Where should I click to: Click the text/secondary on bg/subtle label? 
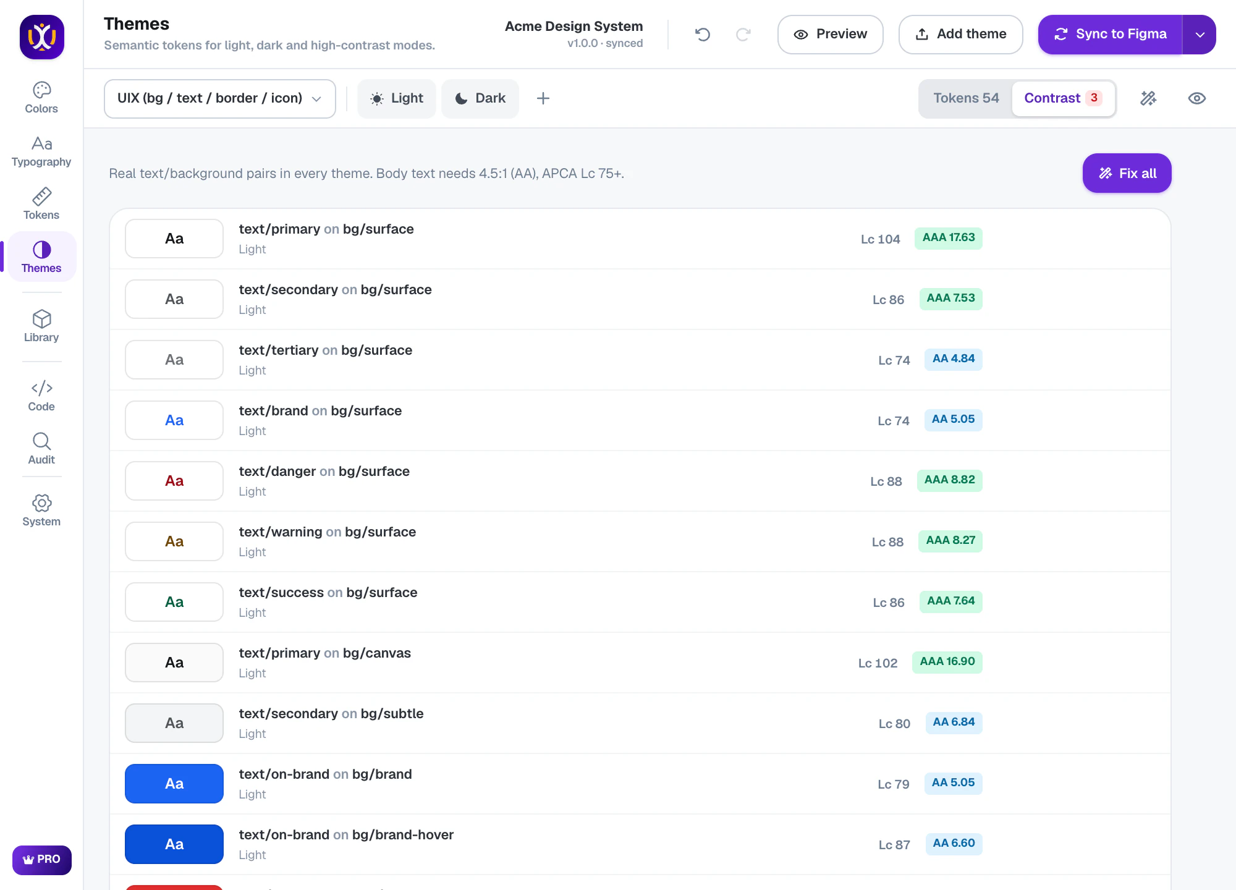331,714
